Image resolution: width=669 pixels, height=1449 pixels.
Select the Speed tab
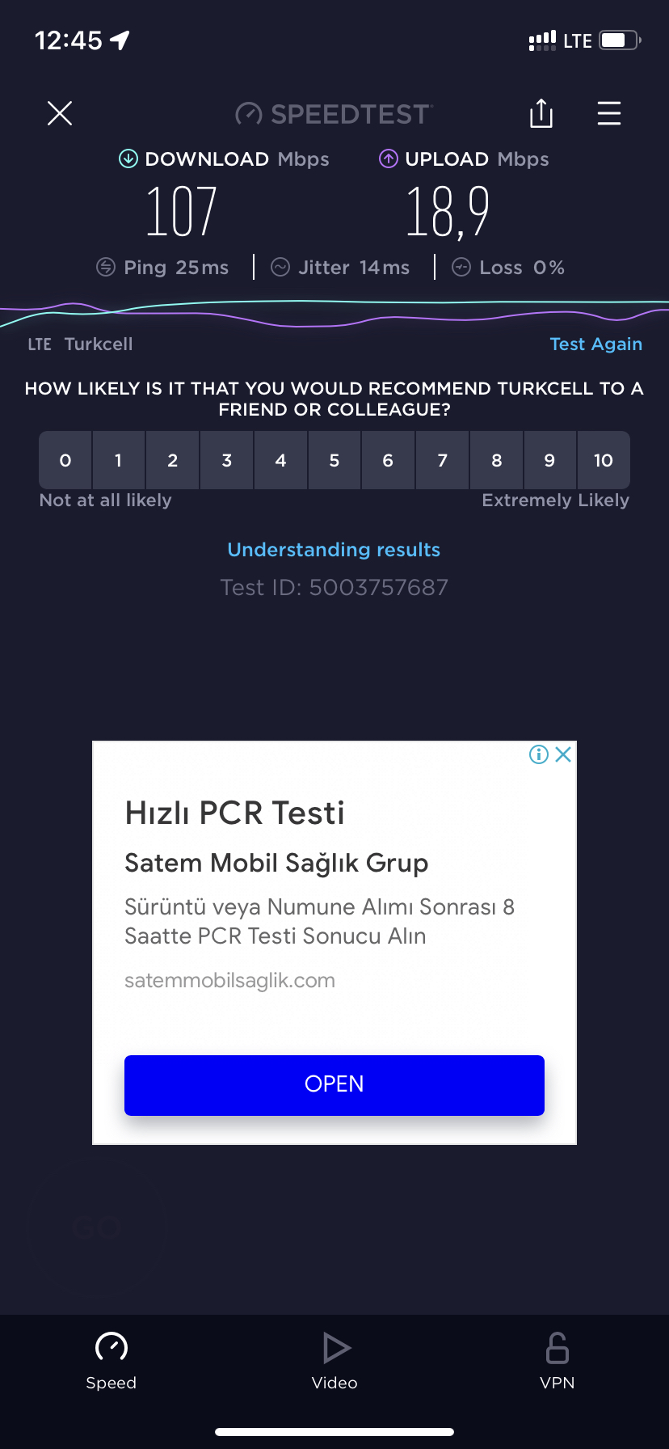click(x=111, y=1361)
